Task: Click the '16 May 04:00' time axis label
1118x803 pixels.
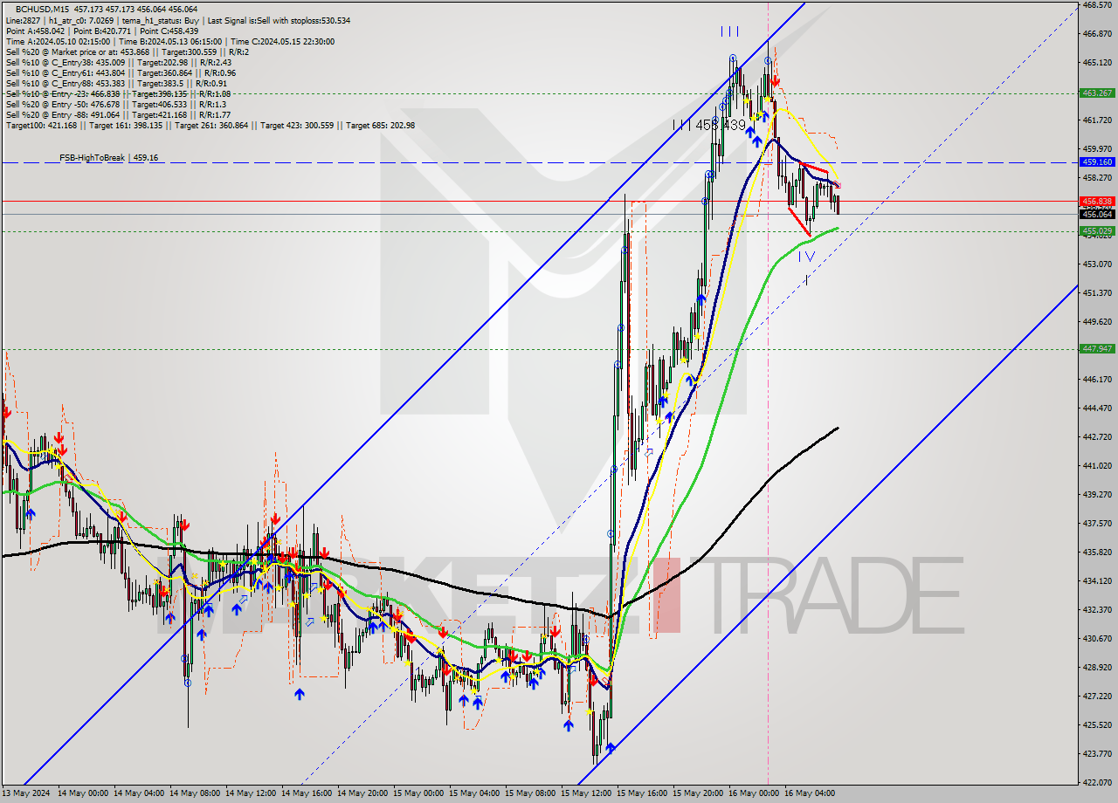Action: click(x=809, y=793)
